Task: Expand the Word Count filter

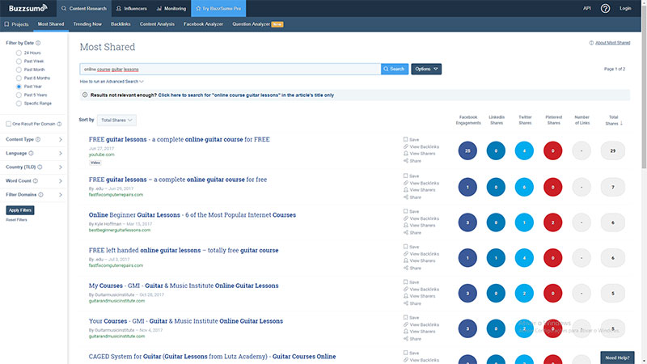Action: [60, 180]
